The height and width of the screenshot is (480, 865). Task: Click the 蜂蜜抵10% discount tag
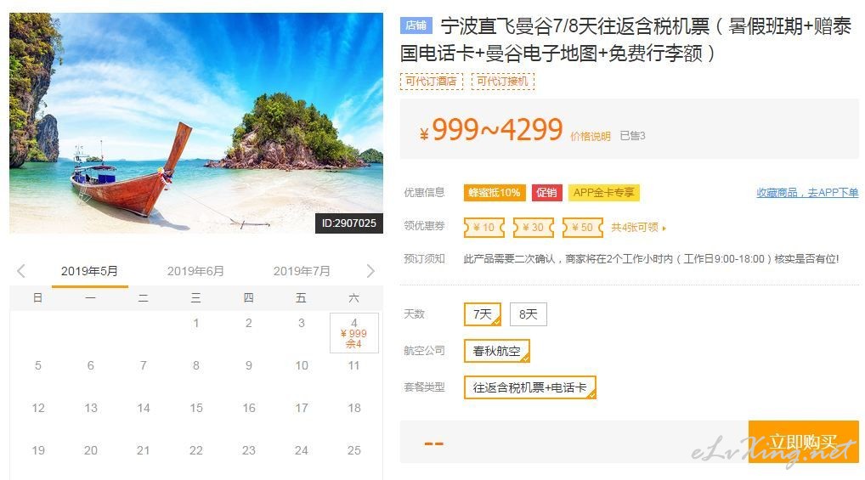(x=495, y=193)
